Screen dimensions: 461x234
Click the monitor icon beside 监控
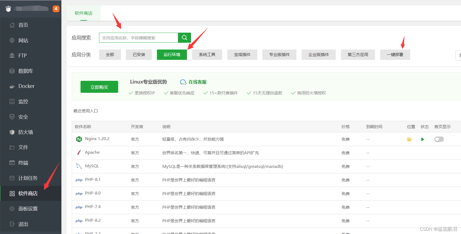(x=12, y=101)
